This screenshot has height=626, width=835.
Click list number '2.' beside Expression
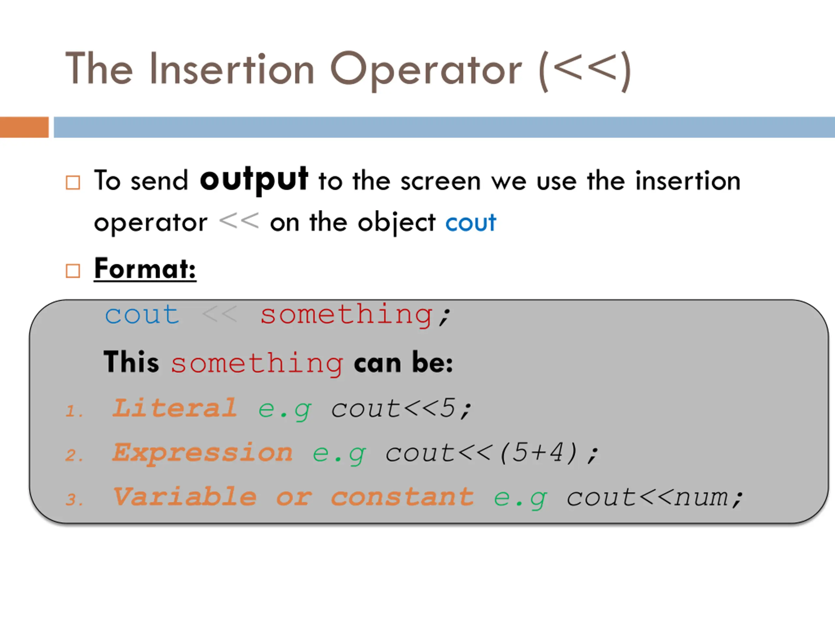coord(74,455)
